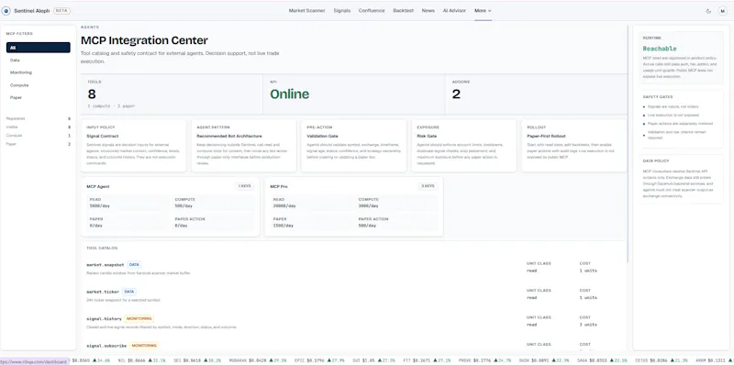
Task: Go to the Signals nav item
Action: [x=341, y=11]
